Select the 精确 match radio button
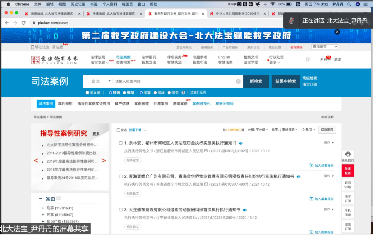373x235 pixels. [x=110, y=93]
